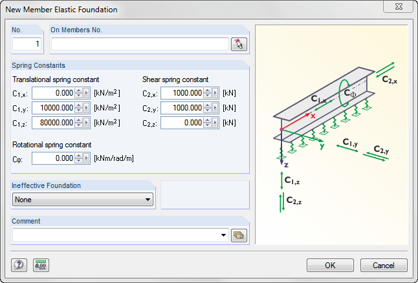The height and width of the screenshot is (283, 418).
Task: Open the C1,x value arrow menu
Action: pyautogui.click(x=87, y=93)
